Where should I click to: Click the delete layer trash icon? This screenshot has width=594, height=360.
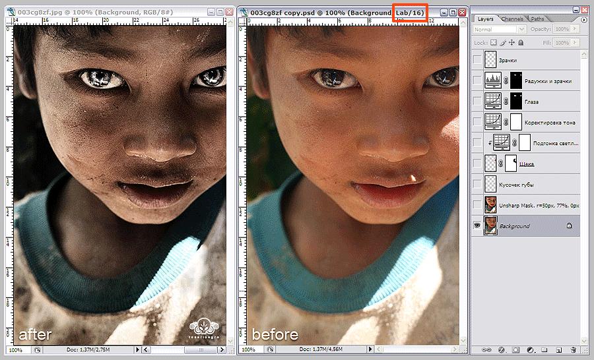573,349
